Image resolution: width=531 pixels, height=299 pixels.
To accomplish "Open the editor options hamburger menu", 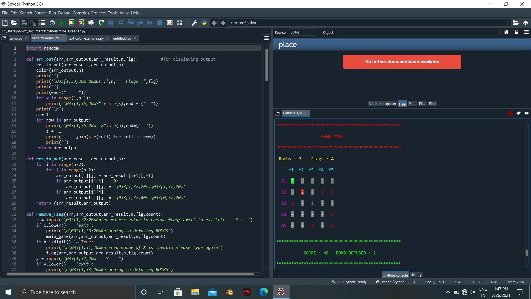I will [x=266, y=38].
